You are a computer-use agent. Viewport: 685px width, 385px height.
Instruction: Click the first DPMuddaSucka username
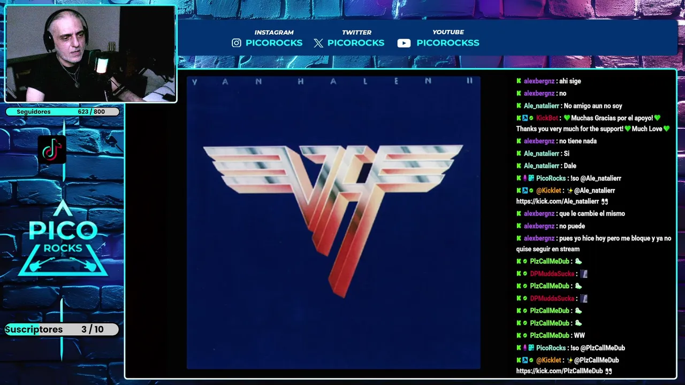point(551,274)
